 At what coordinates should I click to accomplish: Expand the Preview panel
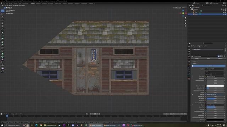click(x=194, y=61)
